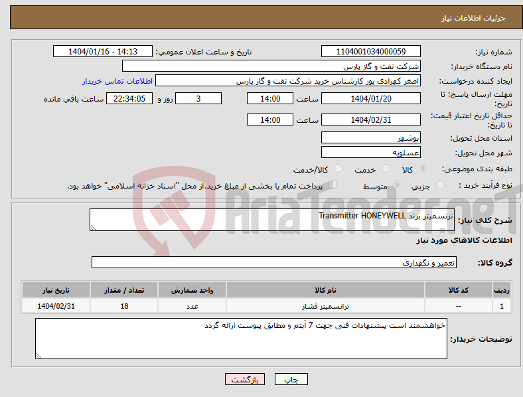Click the جزئیات اطلاعات نیاز header title
Screen dimensions: 523x397
tap(474, 18)
